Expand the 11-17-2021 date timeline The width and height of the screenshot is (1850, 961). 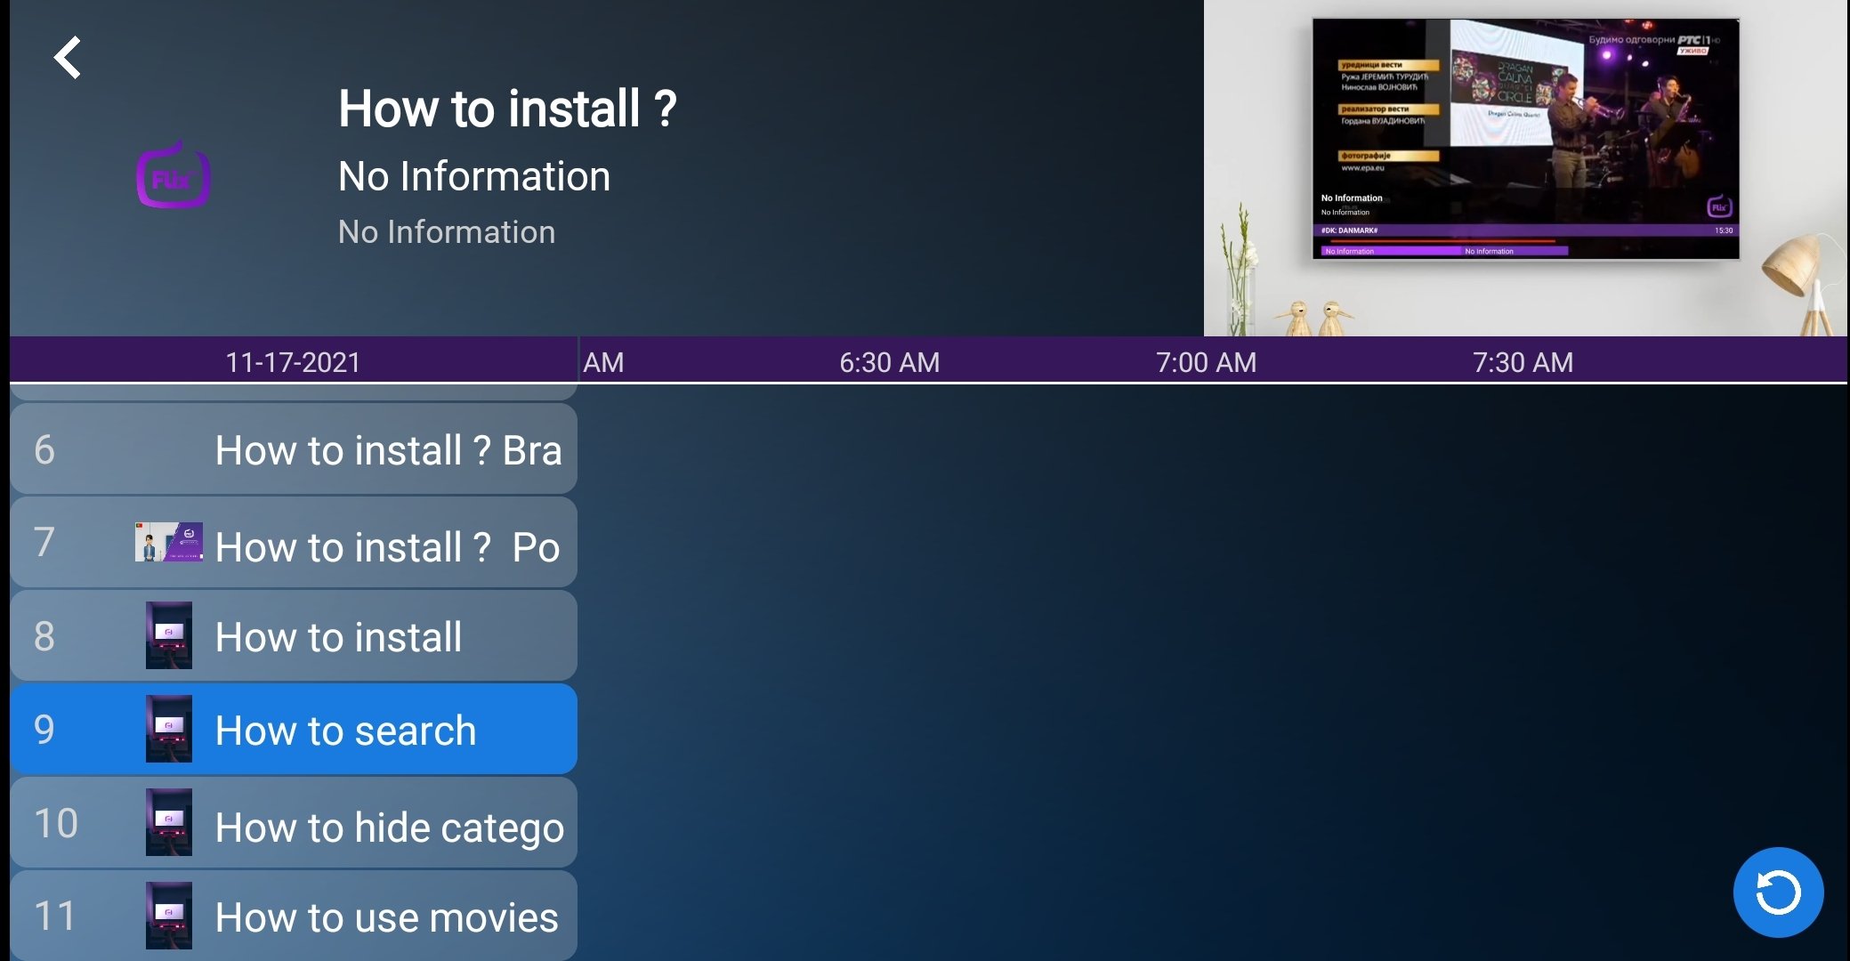294,359
